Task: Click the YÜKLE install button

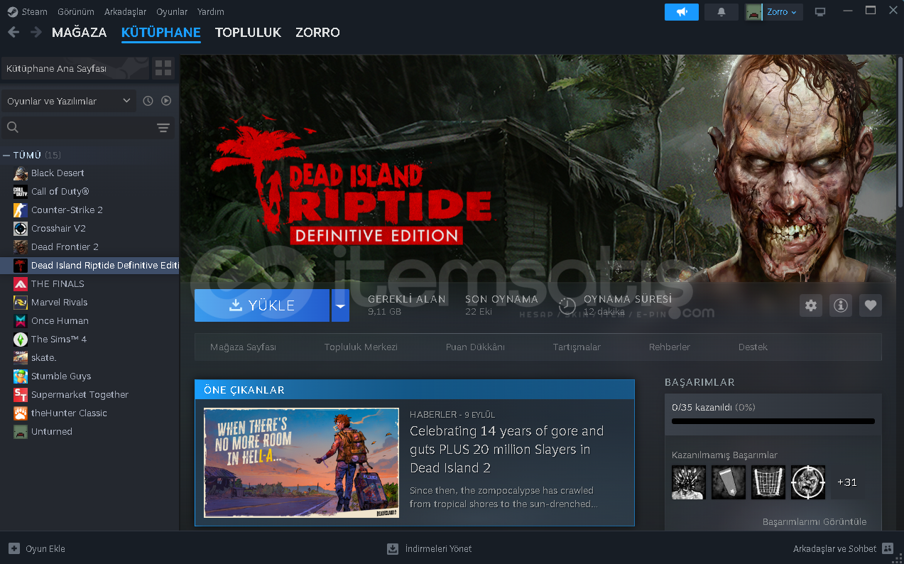Action: click(x=262, y=305)
